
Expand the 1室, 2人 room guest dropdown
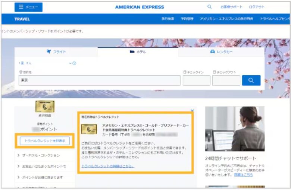(45, 63)
